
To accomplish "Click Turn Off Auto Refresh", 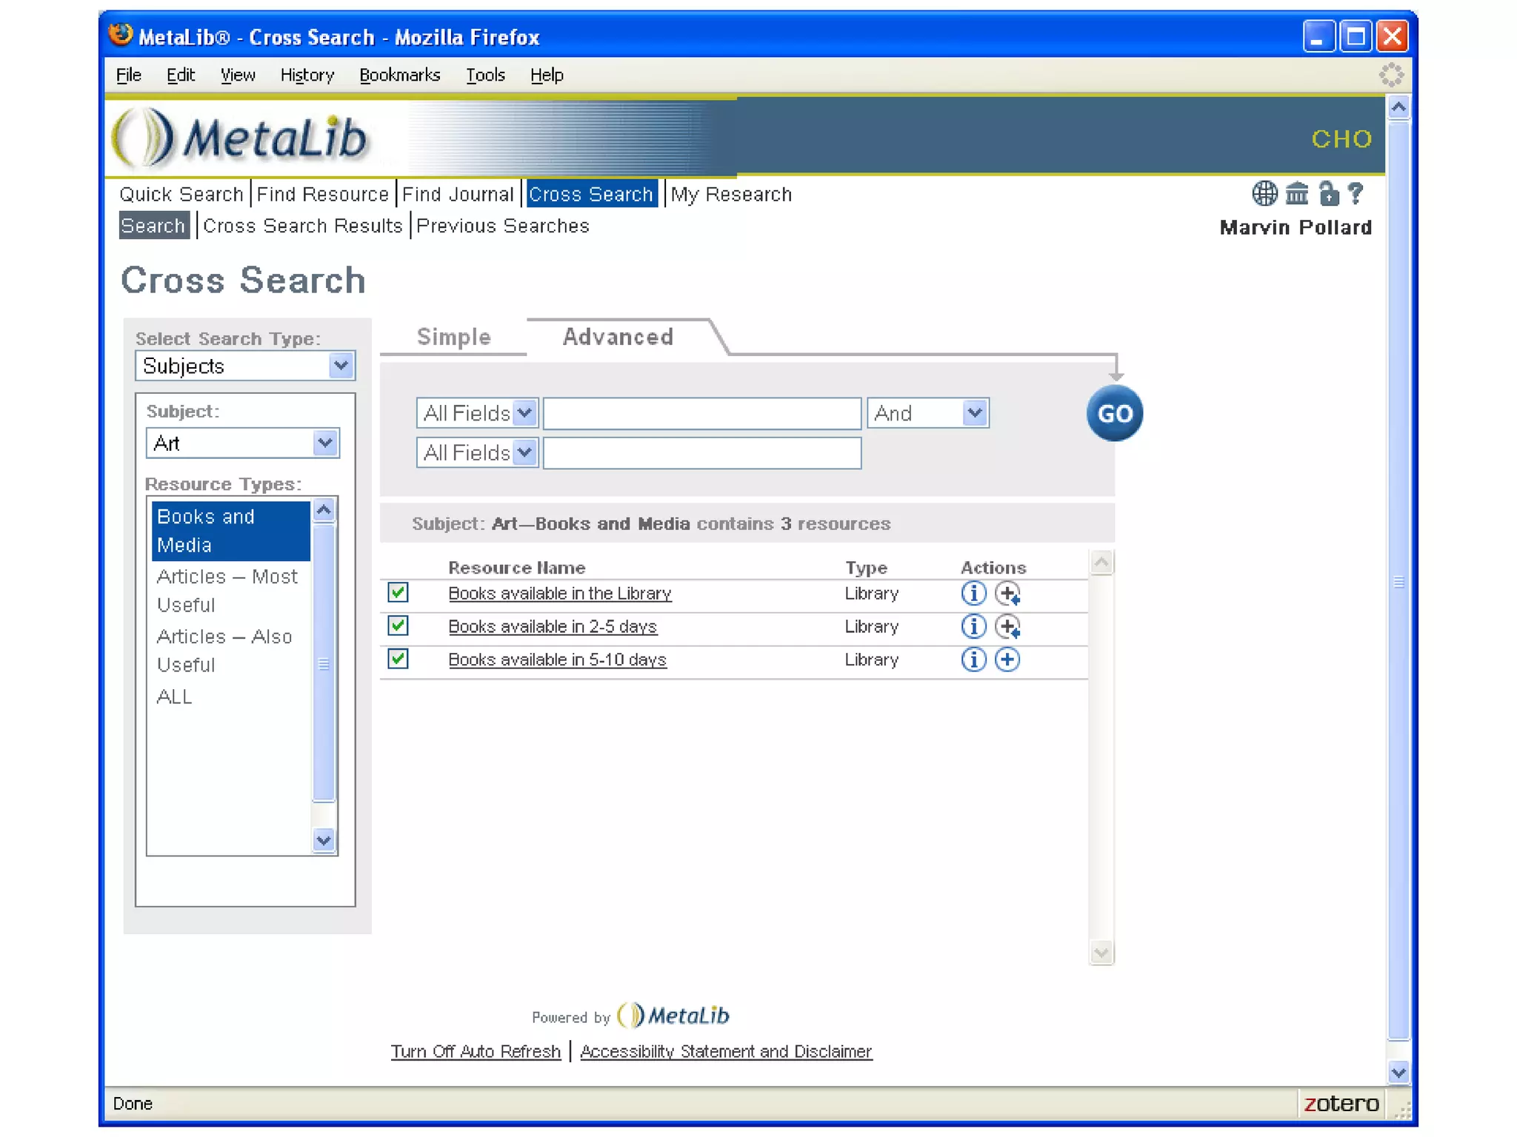I will tap(476, 1051).
